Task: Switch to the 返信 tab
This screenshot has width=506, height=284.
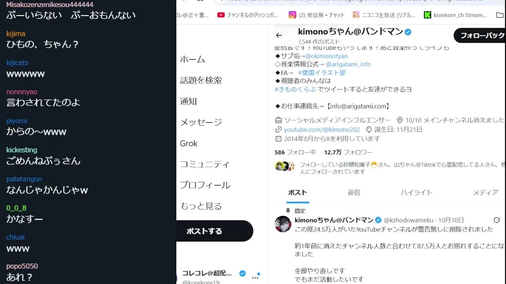Action: click(x=354, y=192)
